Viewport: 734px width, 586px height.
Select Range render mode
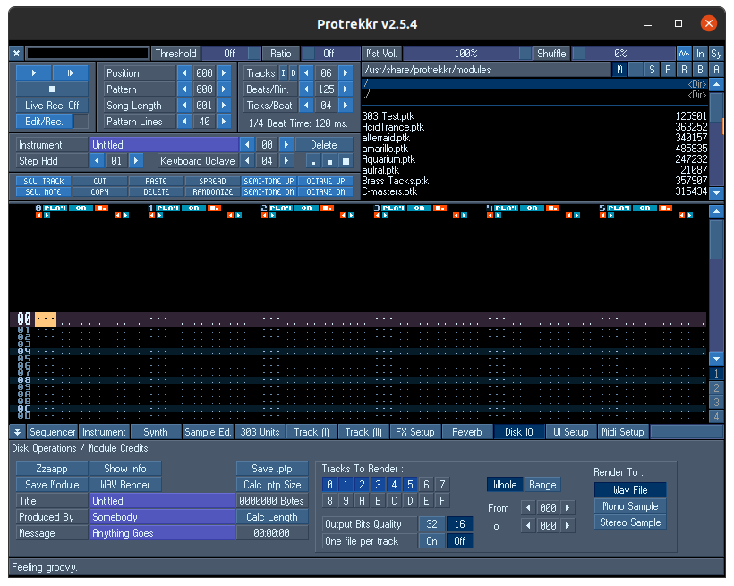click(x=542, y=485)
